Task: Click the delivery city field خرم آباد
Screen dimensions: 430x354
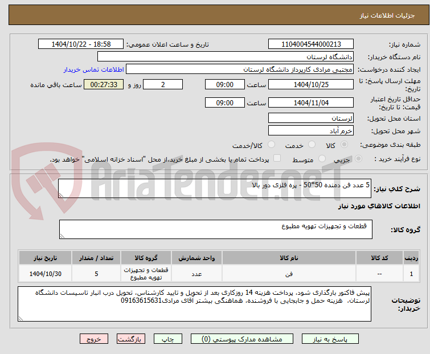Action: click(311, 131)
